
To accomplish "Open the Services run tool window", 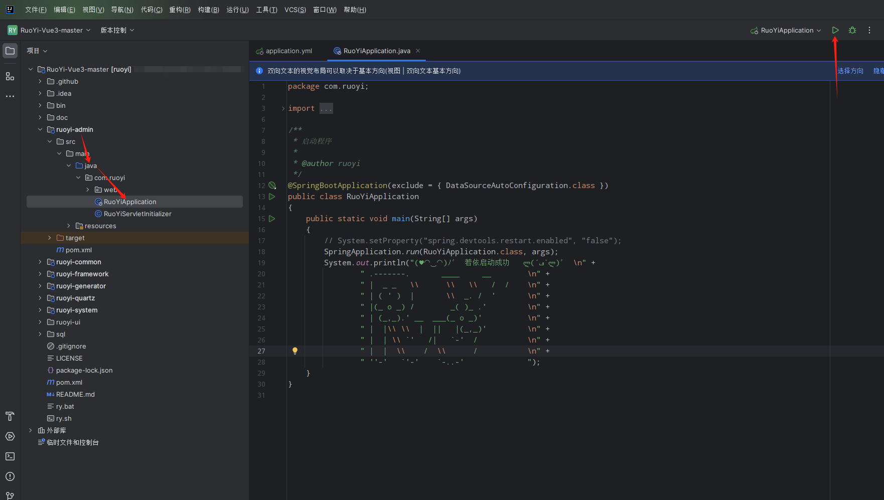I will 10,436.
